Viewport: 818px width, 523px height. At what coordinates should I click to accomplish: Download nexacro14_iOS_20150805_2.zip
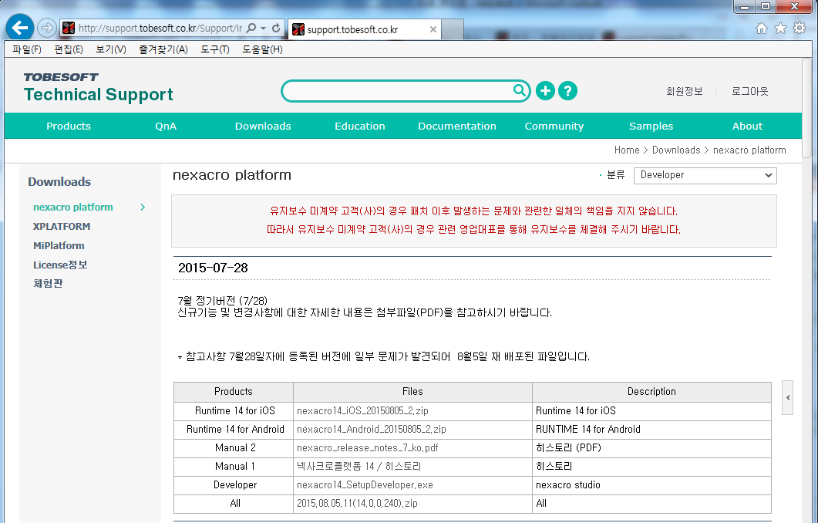pos(362,411)
